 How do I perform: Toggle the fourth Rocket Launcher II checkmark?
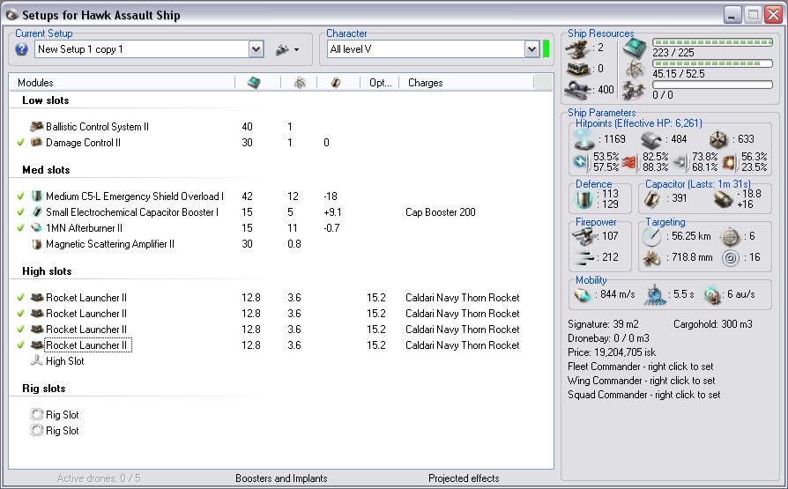[20, 345]
